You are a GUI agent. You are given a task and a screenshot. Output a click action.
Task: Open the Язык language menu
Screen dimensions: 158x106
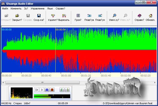point(50,9)
